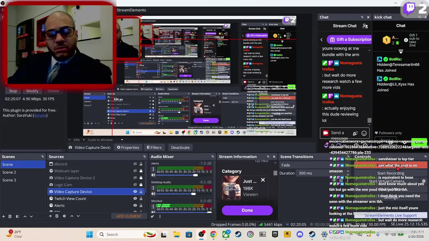Undock the Sources panel

pyautogui.click(x=144, y=157)
